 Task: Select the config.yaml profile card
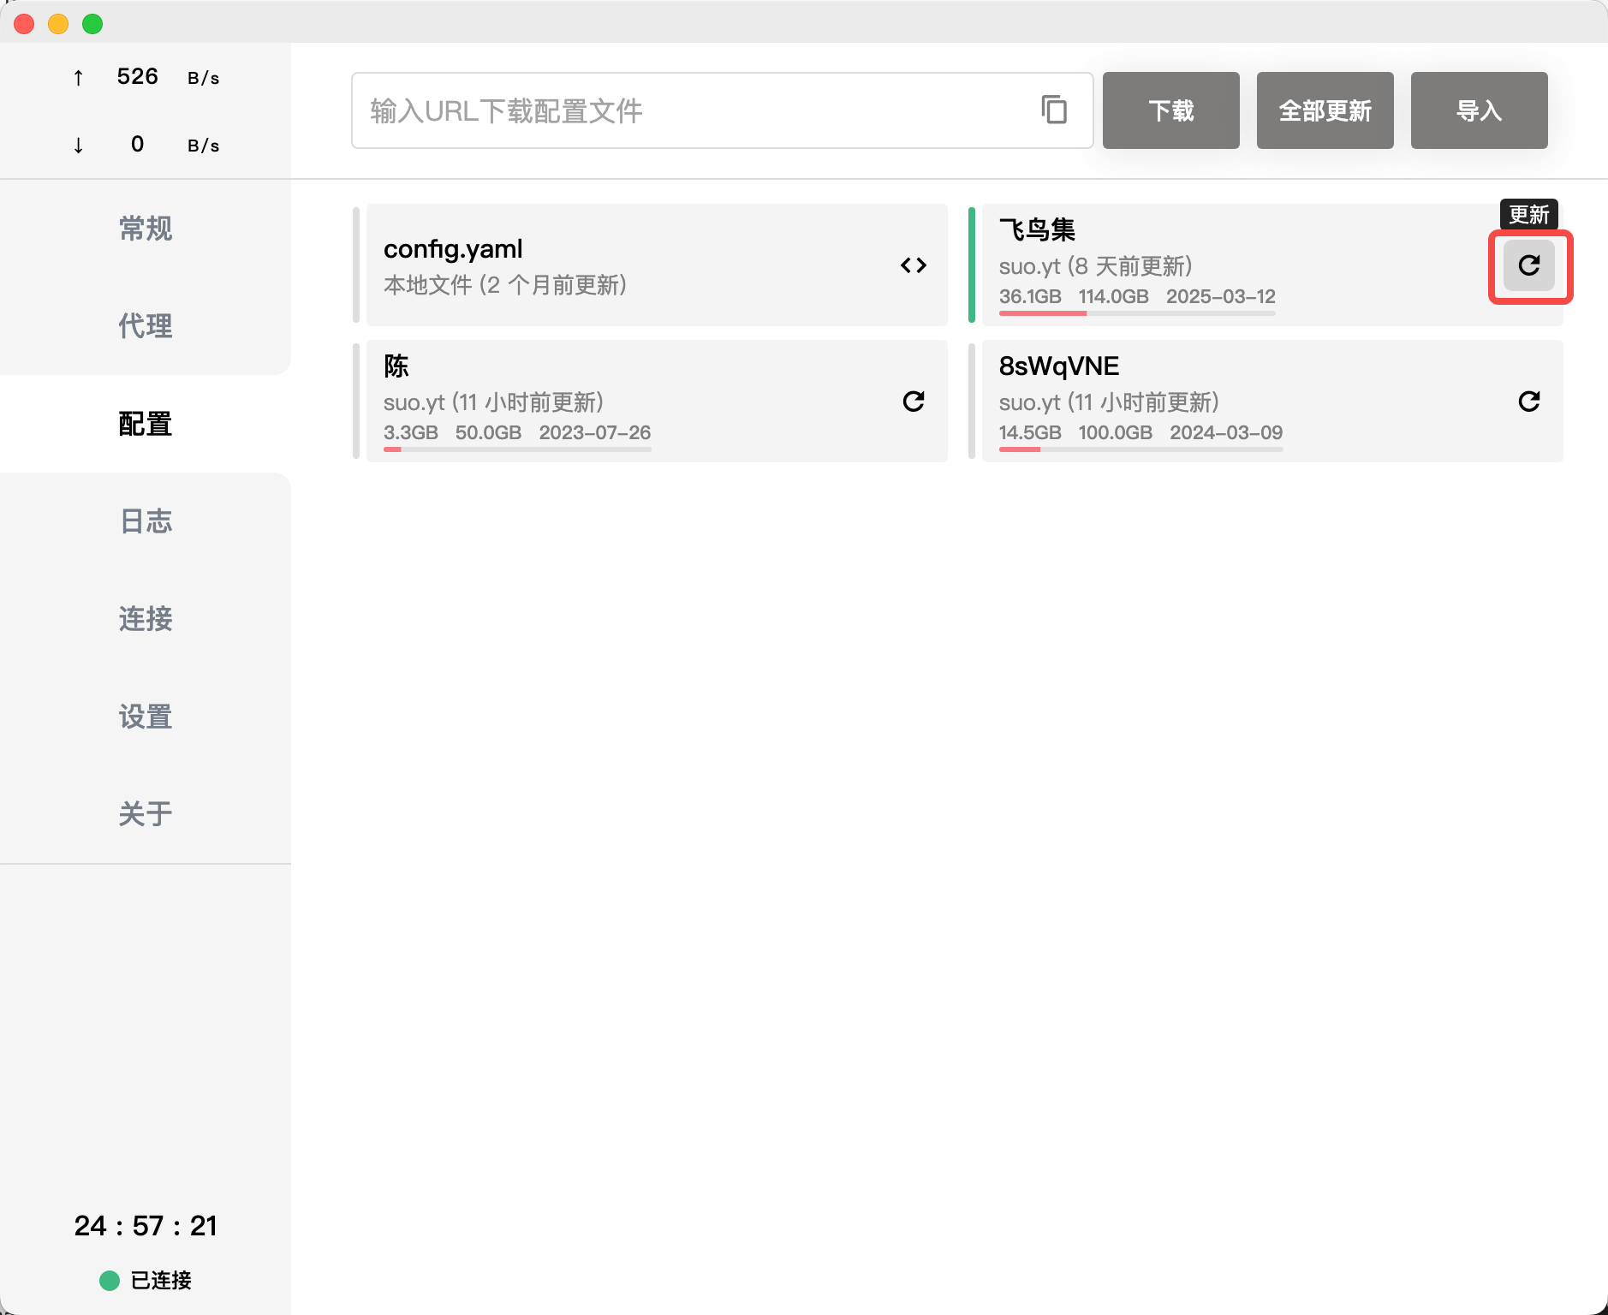click(x=657, y=265)
